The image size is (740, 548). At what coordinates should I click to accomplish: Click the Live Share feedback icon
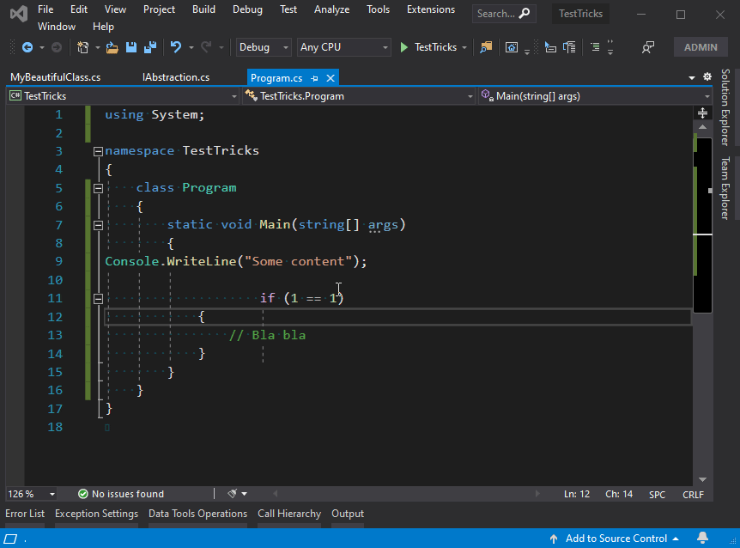click(x=648, y=47)
